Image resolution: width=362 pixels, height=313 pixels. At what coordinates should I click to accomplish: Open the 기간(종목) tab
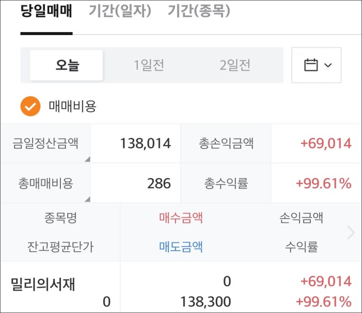click(199, 11)
